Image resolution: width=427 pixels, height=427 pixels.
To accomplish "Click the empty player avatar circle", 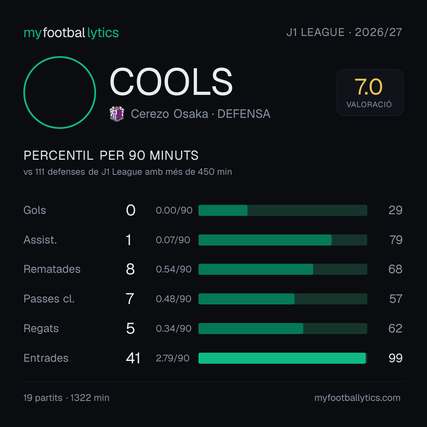I will 60,92.
